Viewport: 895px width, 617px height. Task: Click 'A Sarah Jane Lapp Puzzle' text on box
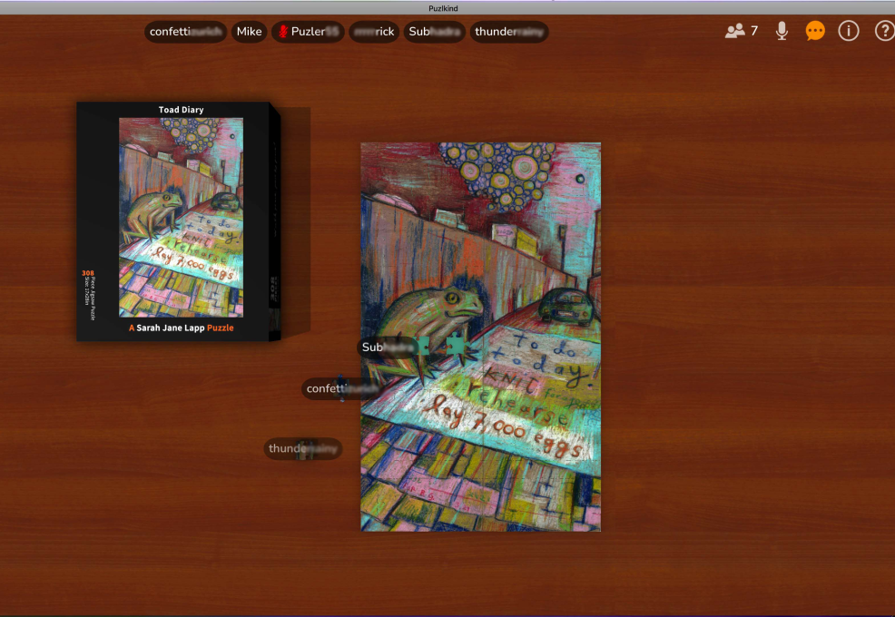[x=181, y=328]
